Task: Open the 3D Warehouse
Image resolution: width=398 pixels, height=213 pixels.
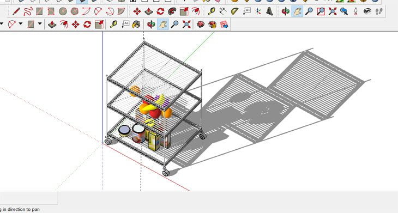Action: tap(201, 25)
